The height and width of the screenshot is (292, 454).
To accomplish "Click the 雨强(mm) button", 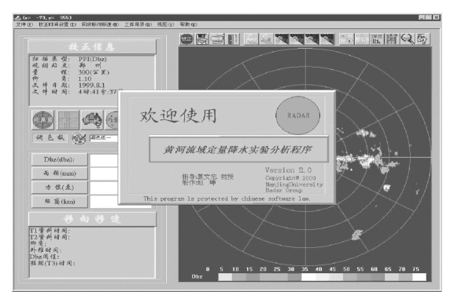I will (59, 173).
